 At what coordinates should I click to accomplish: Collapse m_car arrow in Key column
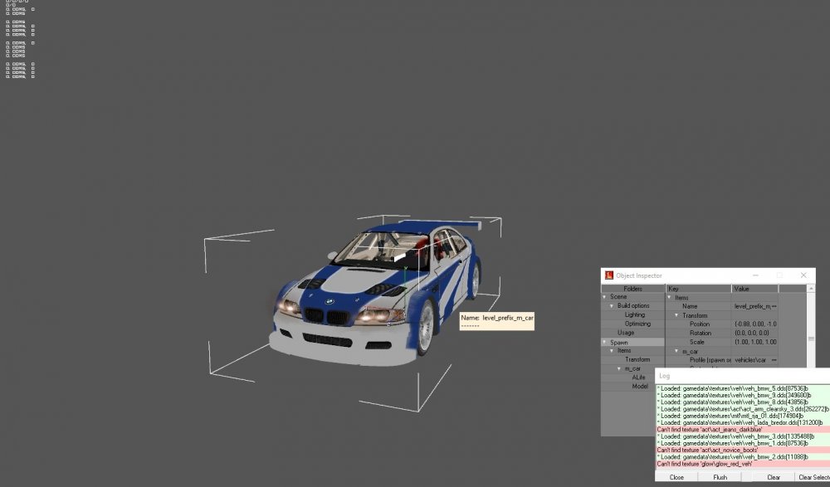pyautogui.click(x=676, y=351)
